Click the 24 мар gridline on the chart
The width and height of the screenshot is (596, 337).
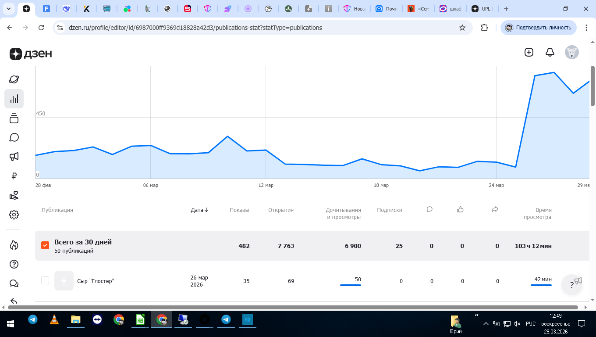point(497,122)
